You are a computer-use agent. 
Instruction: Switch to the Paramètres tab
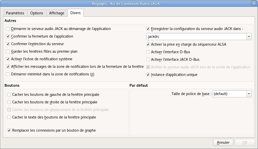[x=15, y=13]
